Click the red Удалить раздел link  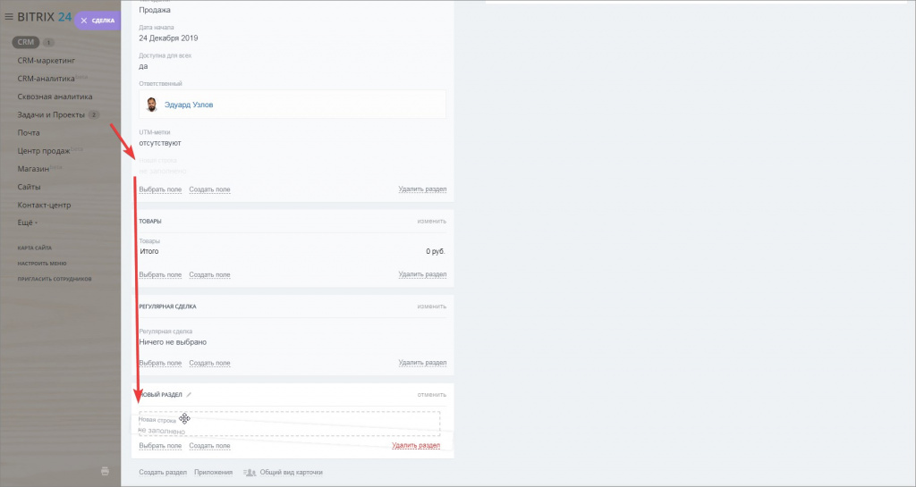[416, 446]
